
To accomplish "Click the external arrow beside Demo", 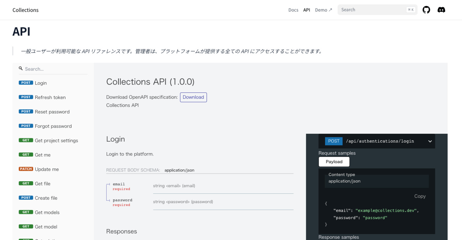I will click(330, 10).
